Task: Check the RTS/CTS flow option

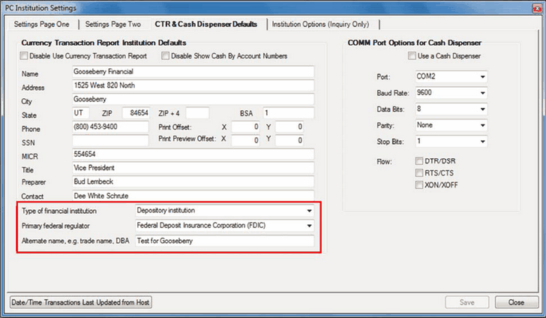Action: [x=419, y=173]
